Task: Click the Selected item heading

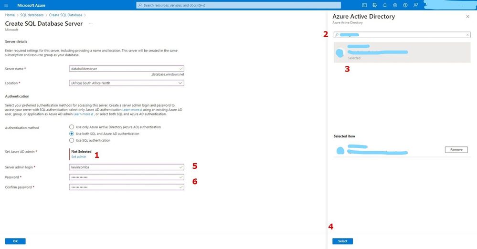Action: point(344,136)
